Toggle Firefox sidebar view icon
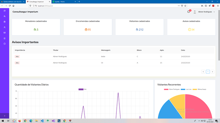The image size is (220, 123). 206,6
